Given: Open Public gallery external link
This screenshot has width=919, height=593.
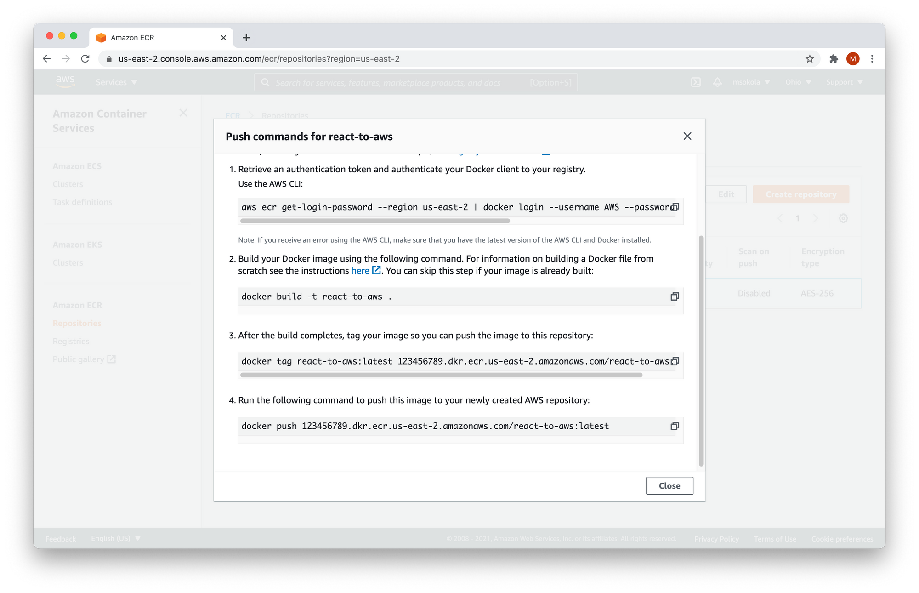Looking at the screenshot, I should [84, 359].
